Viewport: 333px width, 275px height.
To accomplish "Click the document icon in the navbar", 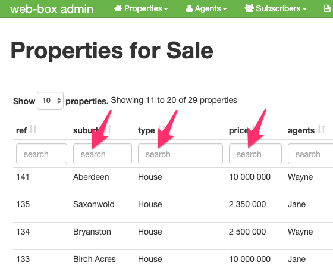I will pos(327,9).
